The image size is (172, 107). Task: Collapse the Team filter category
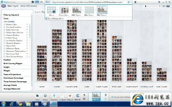6,18
